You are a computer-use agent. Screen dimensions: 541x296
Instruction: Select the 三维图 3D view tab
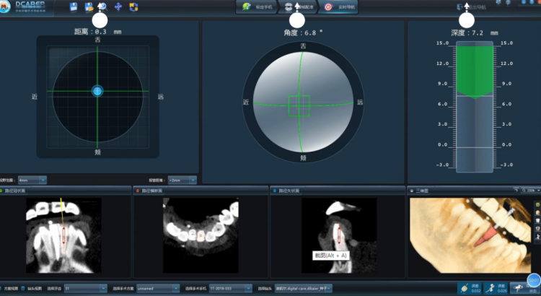[420, 191]
